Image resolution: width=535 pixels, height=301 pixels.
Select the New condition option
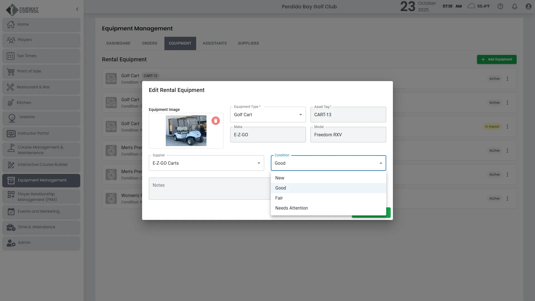[280, 178]
